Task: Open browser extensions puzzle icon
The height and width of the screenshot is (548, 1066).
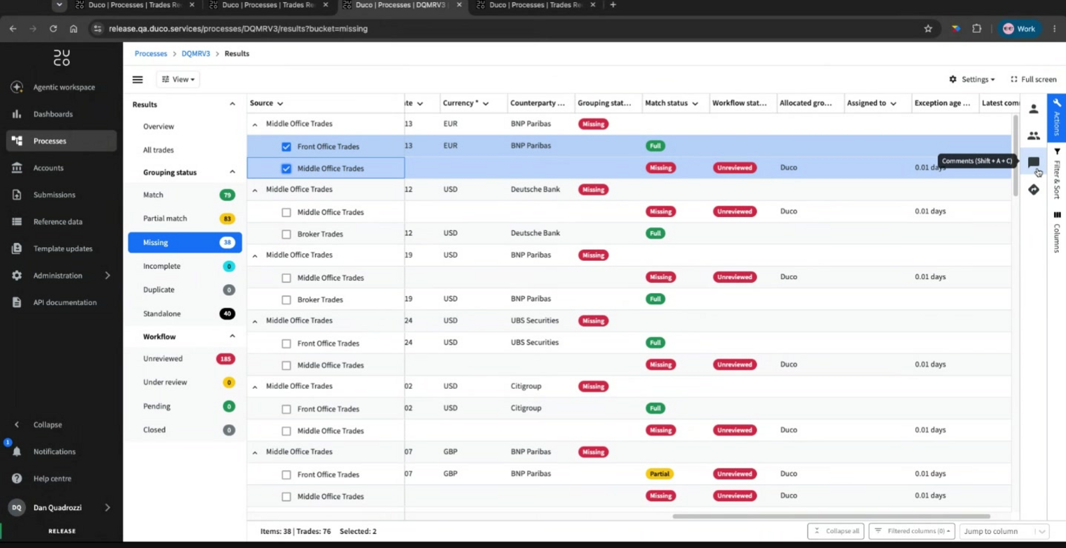Action: pos(977,29)
